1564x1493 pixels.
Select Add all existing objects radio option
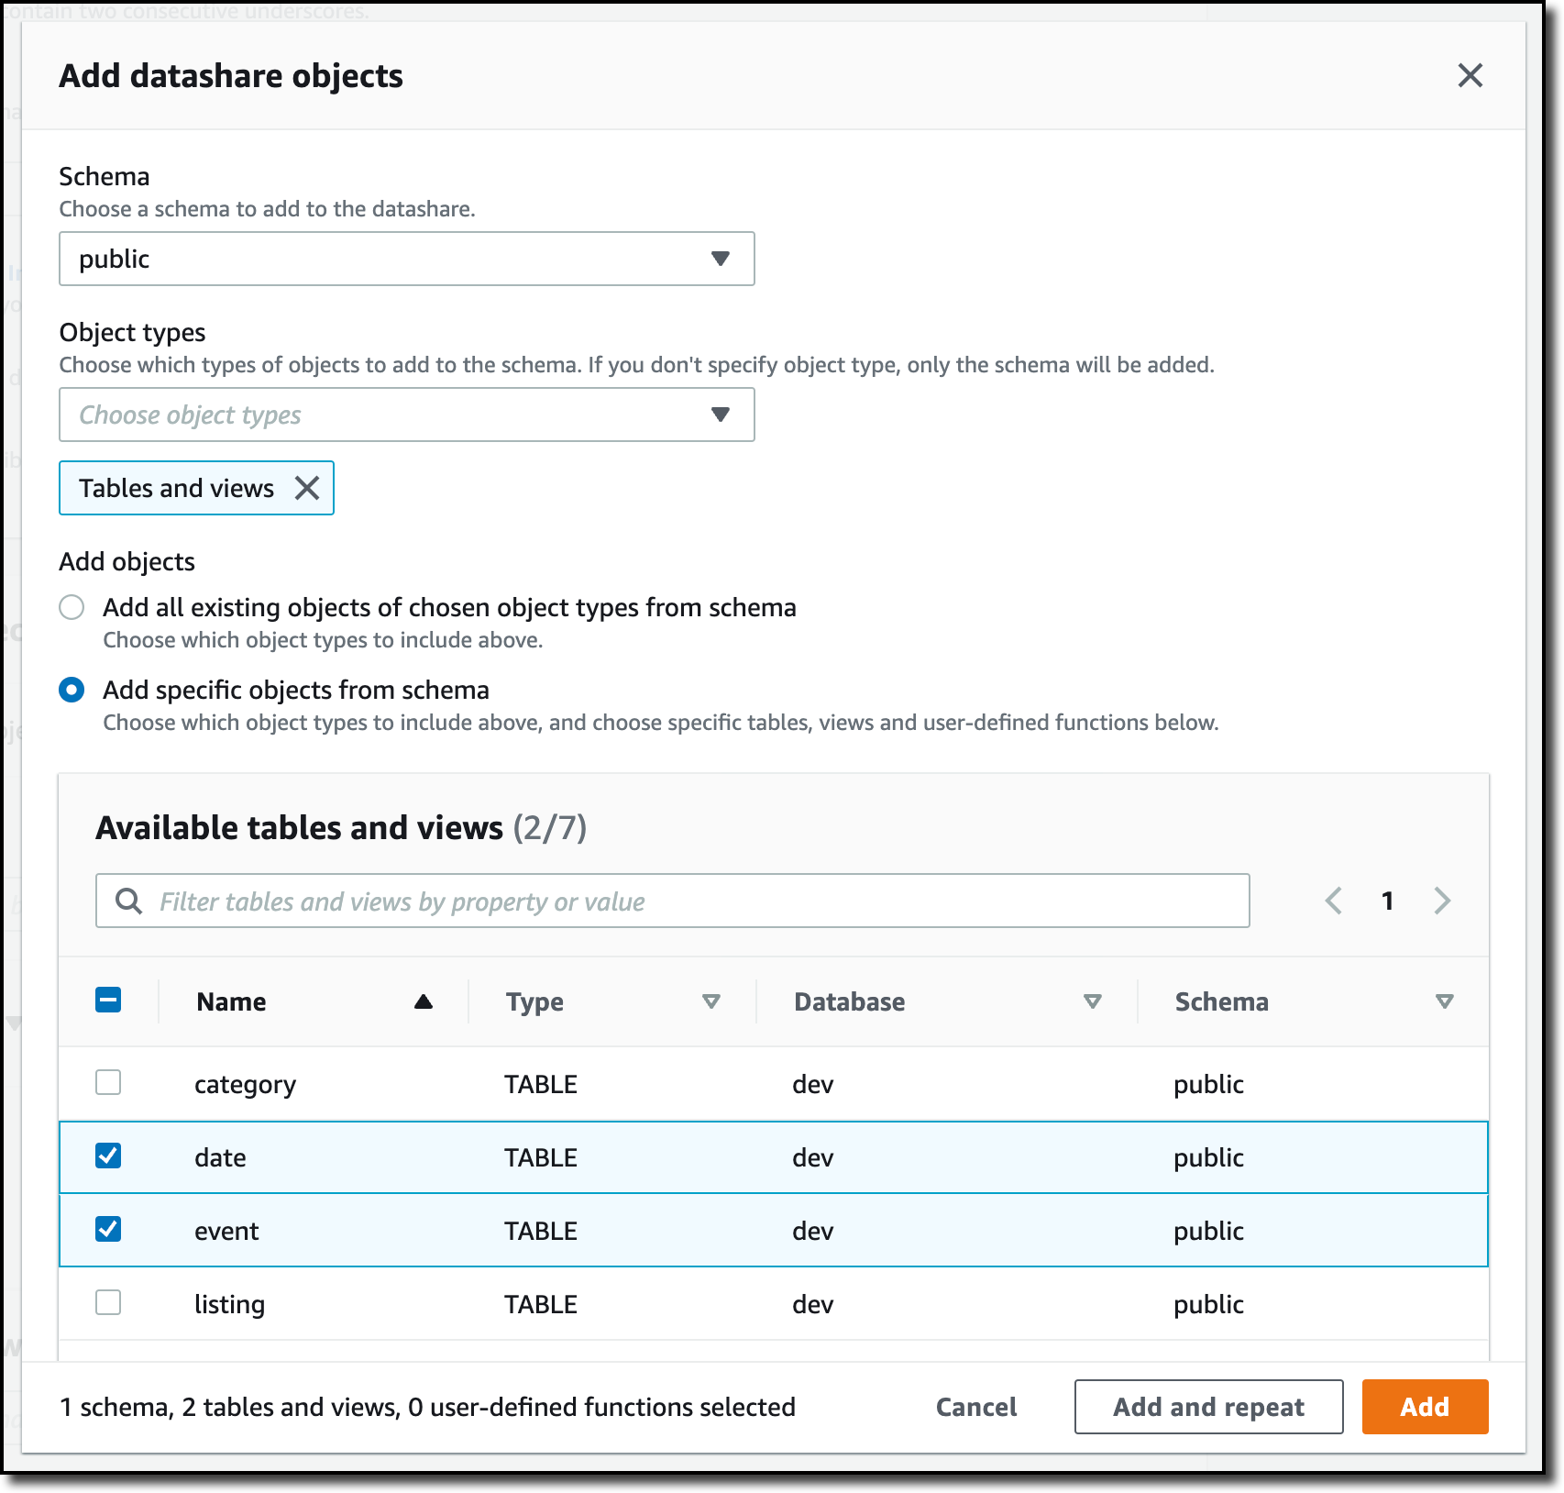pyautogui.click(x=72, y=607)
